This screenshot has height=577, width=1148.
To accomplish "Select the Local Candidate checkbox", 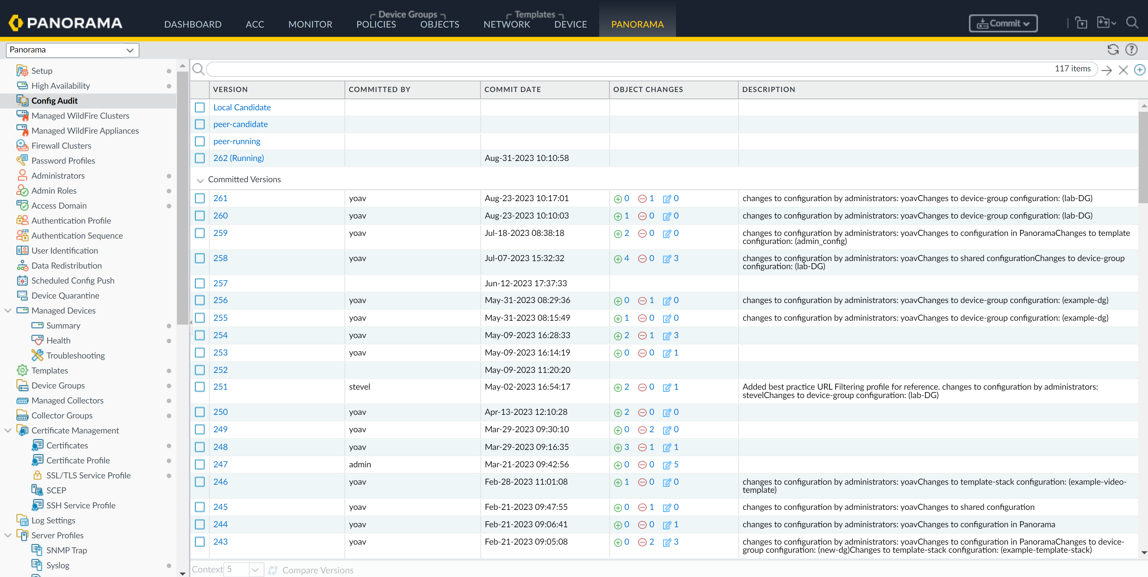I will [200, 107].
